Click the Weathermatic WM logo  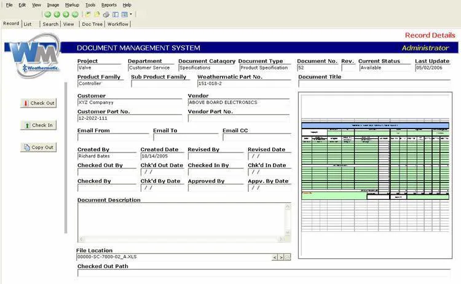point(35,55)
